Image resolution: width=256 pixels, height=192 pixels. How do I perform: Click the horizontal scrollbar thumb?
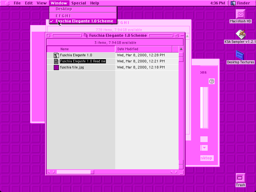tap(92, 172)
